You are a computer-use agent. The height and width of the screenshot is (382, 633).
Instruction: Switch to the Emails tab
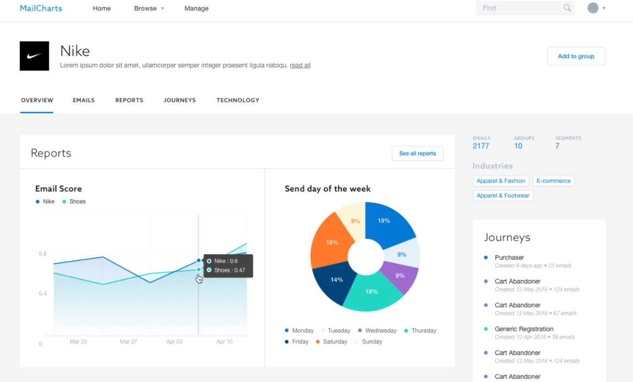[x=83, y=100]
